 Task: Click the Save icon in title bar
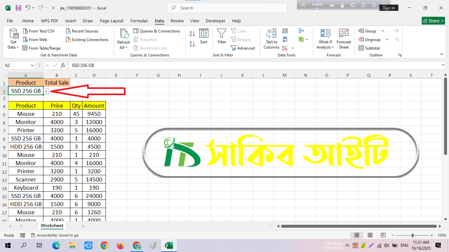coord(18,8)
